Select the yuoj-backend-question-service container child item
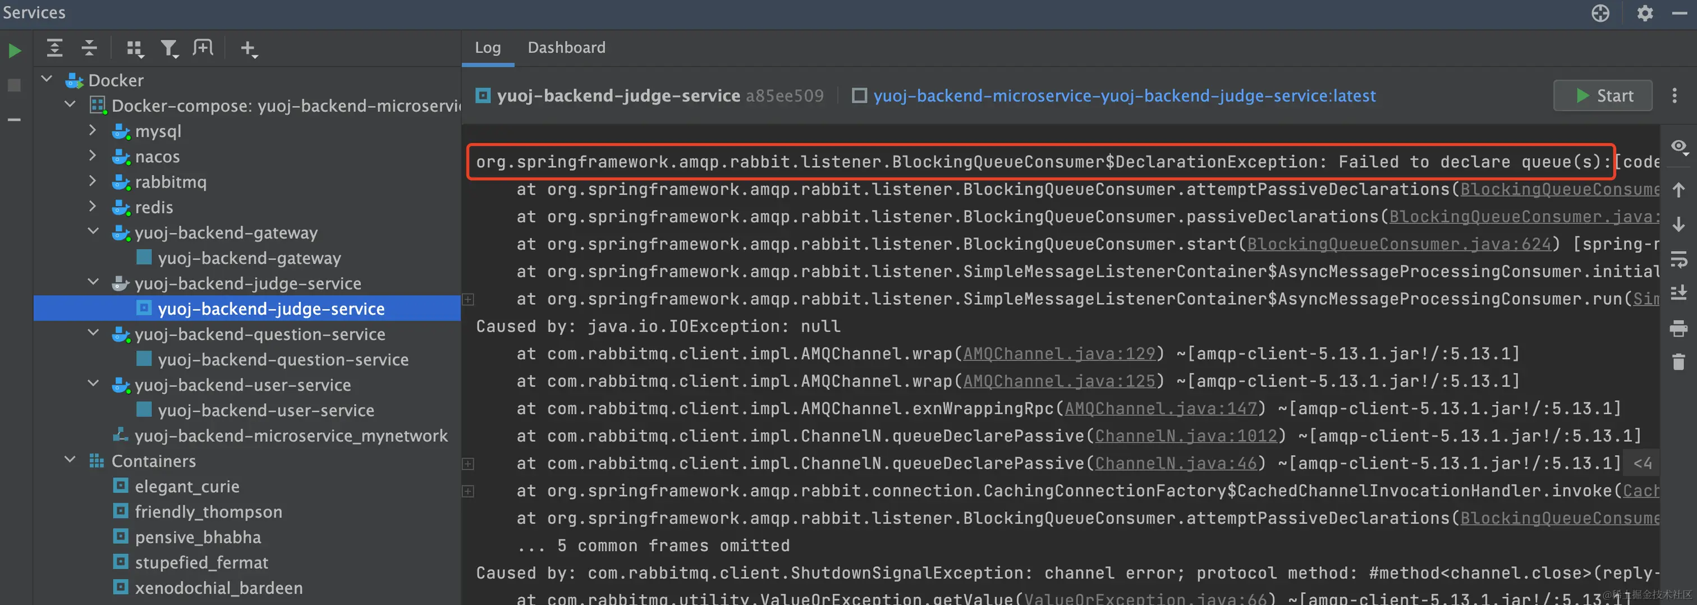This screenshot has height=605, width=1697. coord(283,359)
